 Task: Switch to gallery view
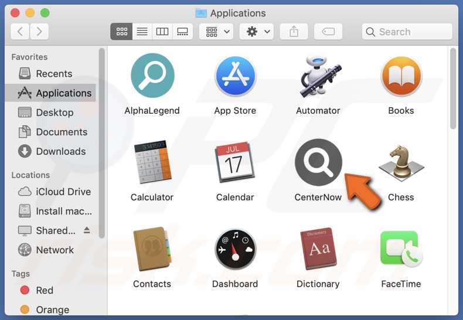(182, 32)
